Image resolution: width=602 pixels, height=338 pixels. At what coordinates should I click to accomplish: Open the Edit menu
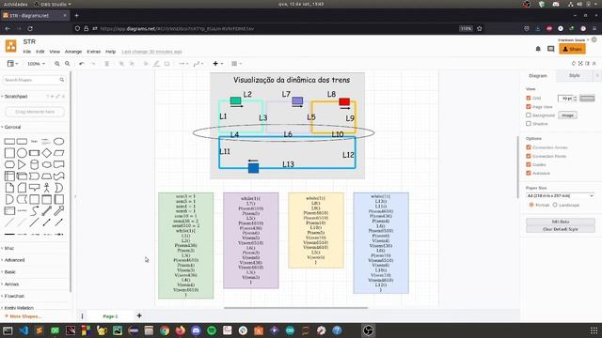pos(40,52)
